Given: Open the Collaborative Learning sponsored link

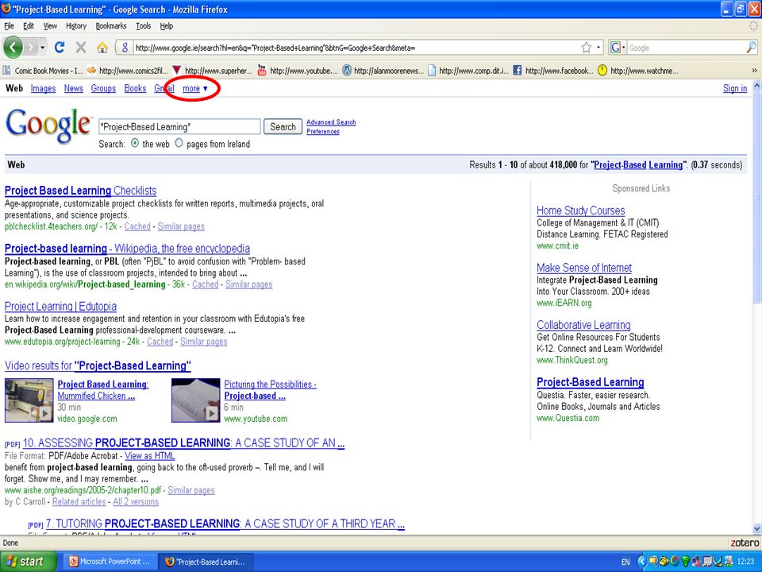Looking at the screenshot, I should point(583,325).
